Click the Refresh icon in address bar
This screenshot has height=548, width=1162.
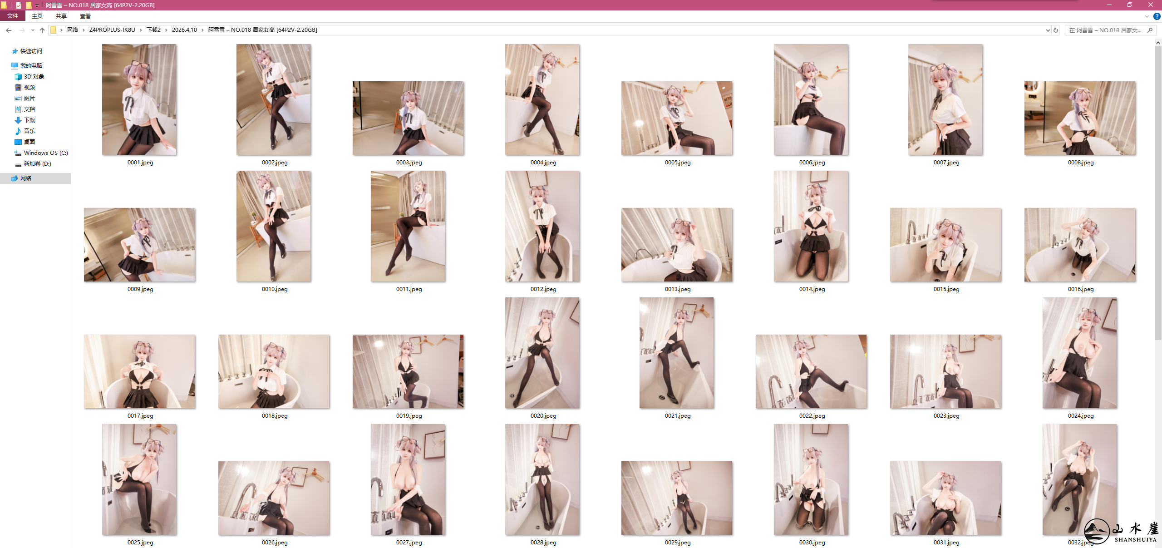click(1056, 30)
